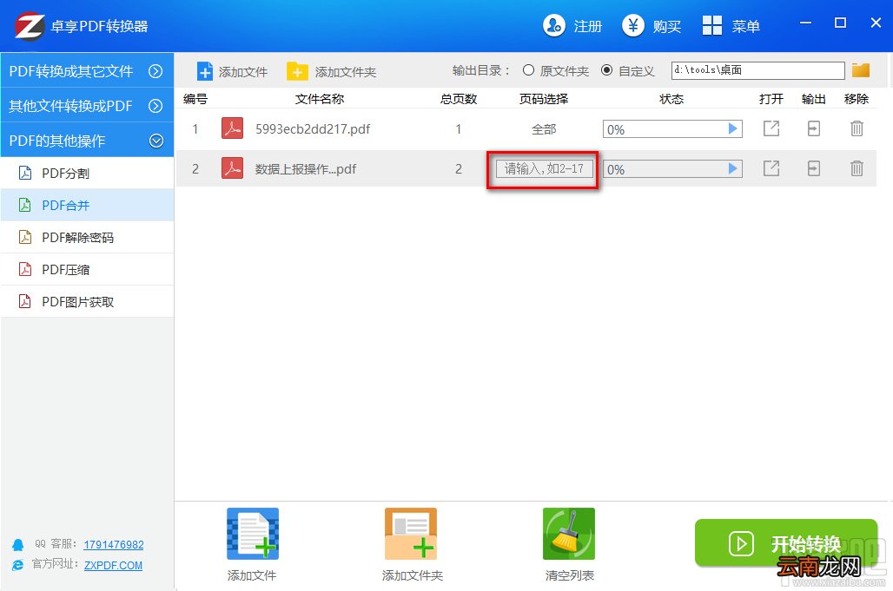Click the Z application logo
Viewport: 893px width, 591px height.
point(30,26)
